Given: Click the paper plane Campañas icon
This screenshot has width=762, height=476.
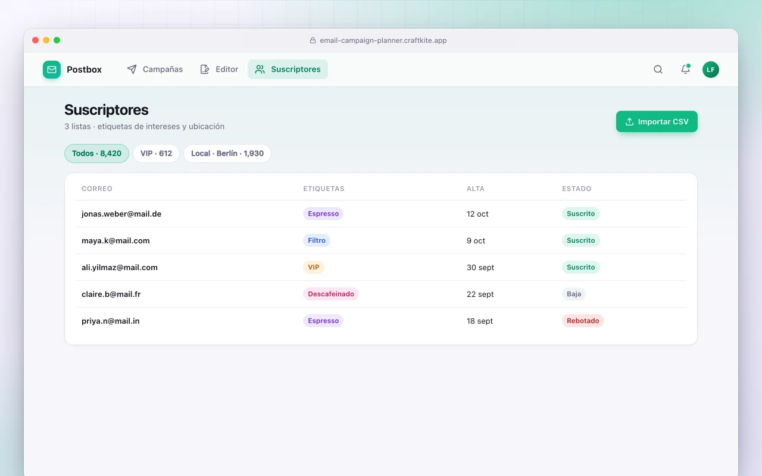Looking at the screenshot, I should click(x=132, y=70).
